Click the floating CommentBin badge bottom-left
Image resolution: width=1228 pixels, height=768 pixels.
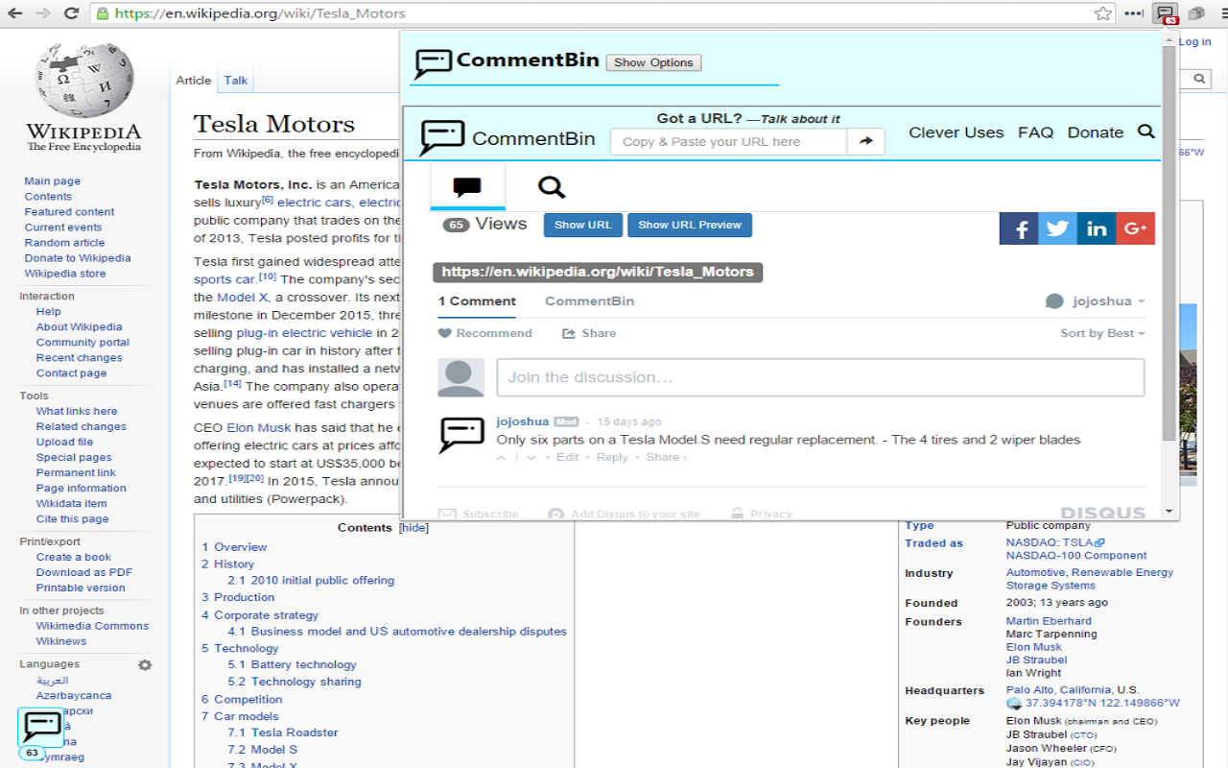coord(41,728)
